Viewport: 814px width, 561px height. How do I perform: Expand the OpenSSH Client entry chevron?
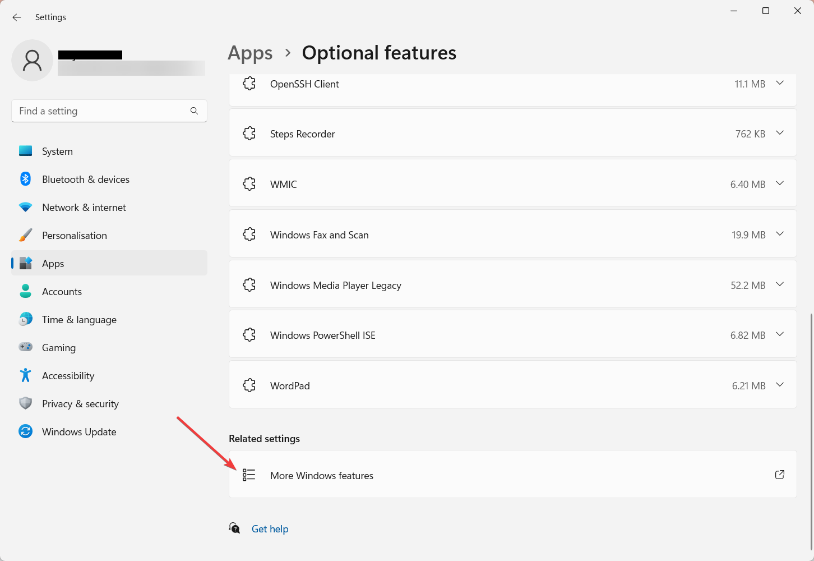pyautogui.click(x=780, y=83)
